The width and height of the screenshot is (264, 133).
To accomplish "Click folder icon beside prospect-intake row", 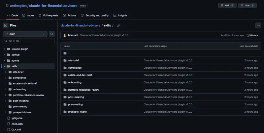I will tap(65, 112).
